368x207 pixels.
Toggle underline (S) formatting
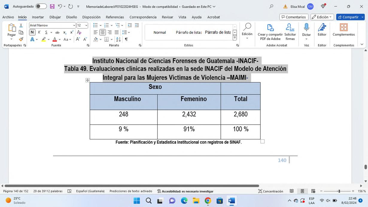click(46, 32)
